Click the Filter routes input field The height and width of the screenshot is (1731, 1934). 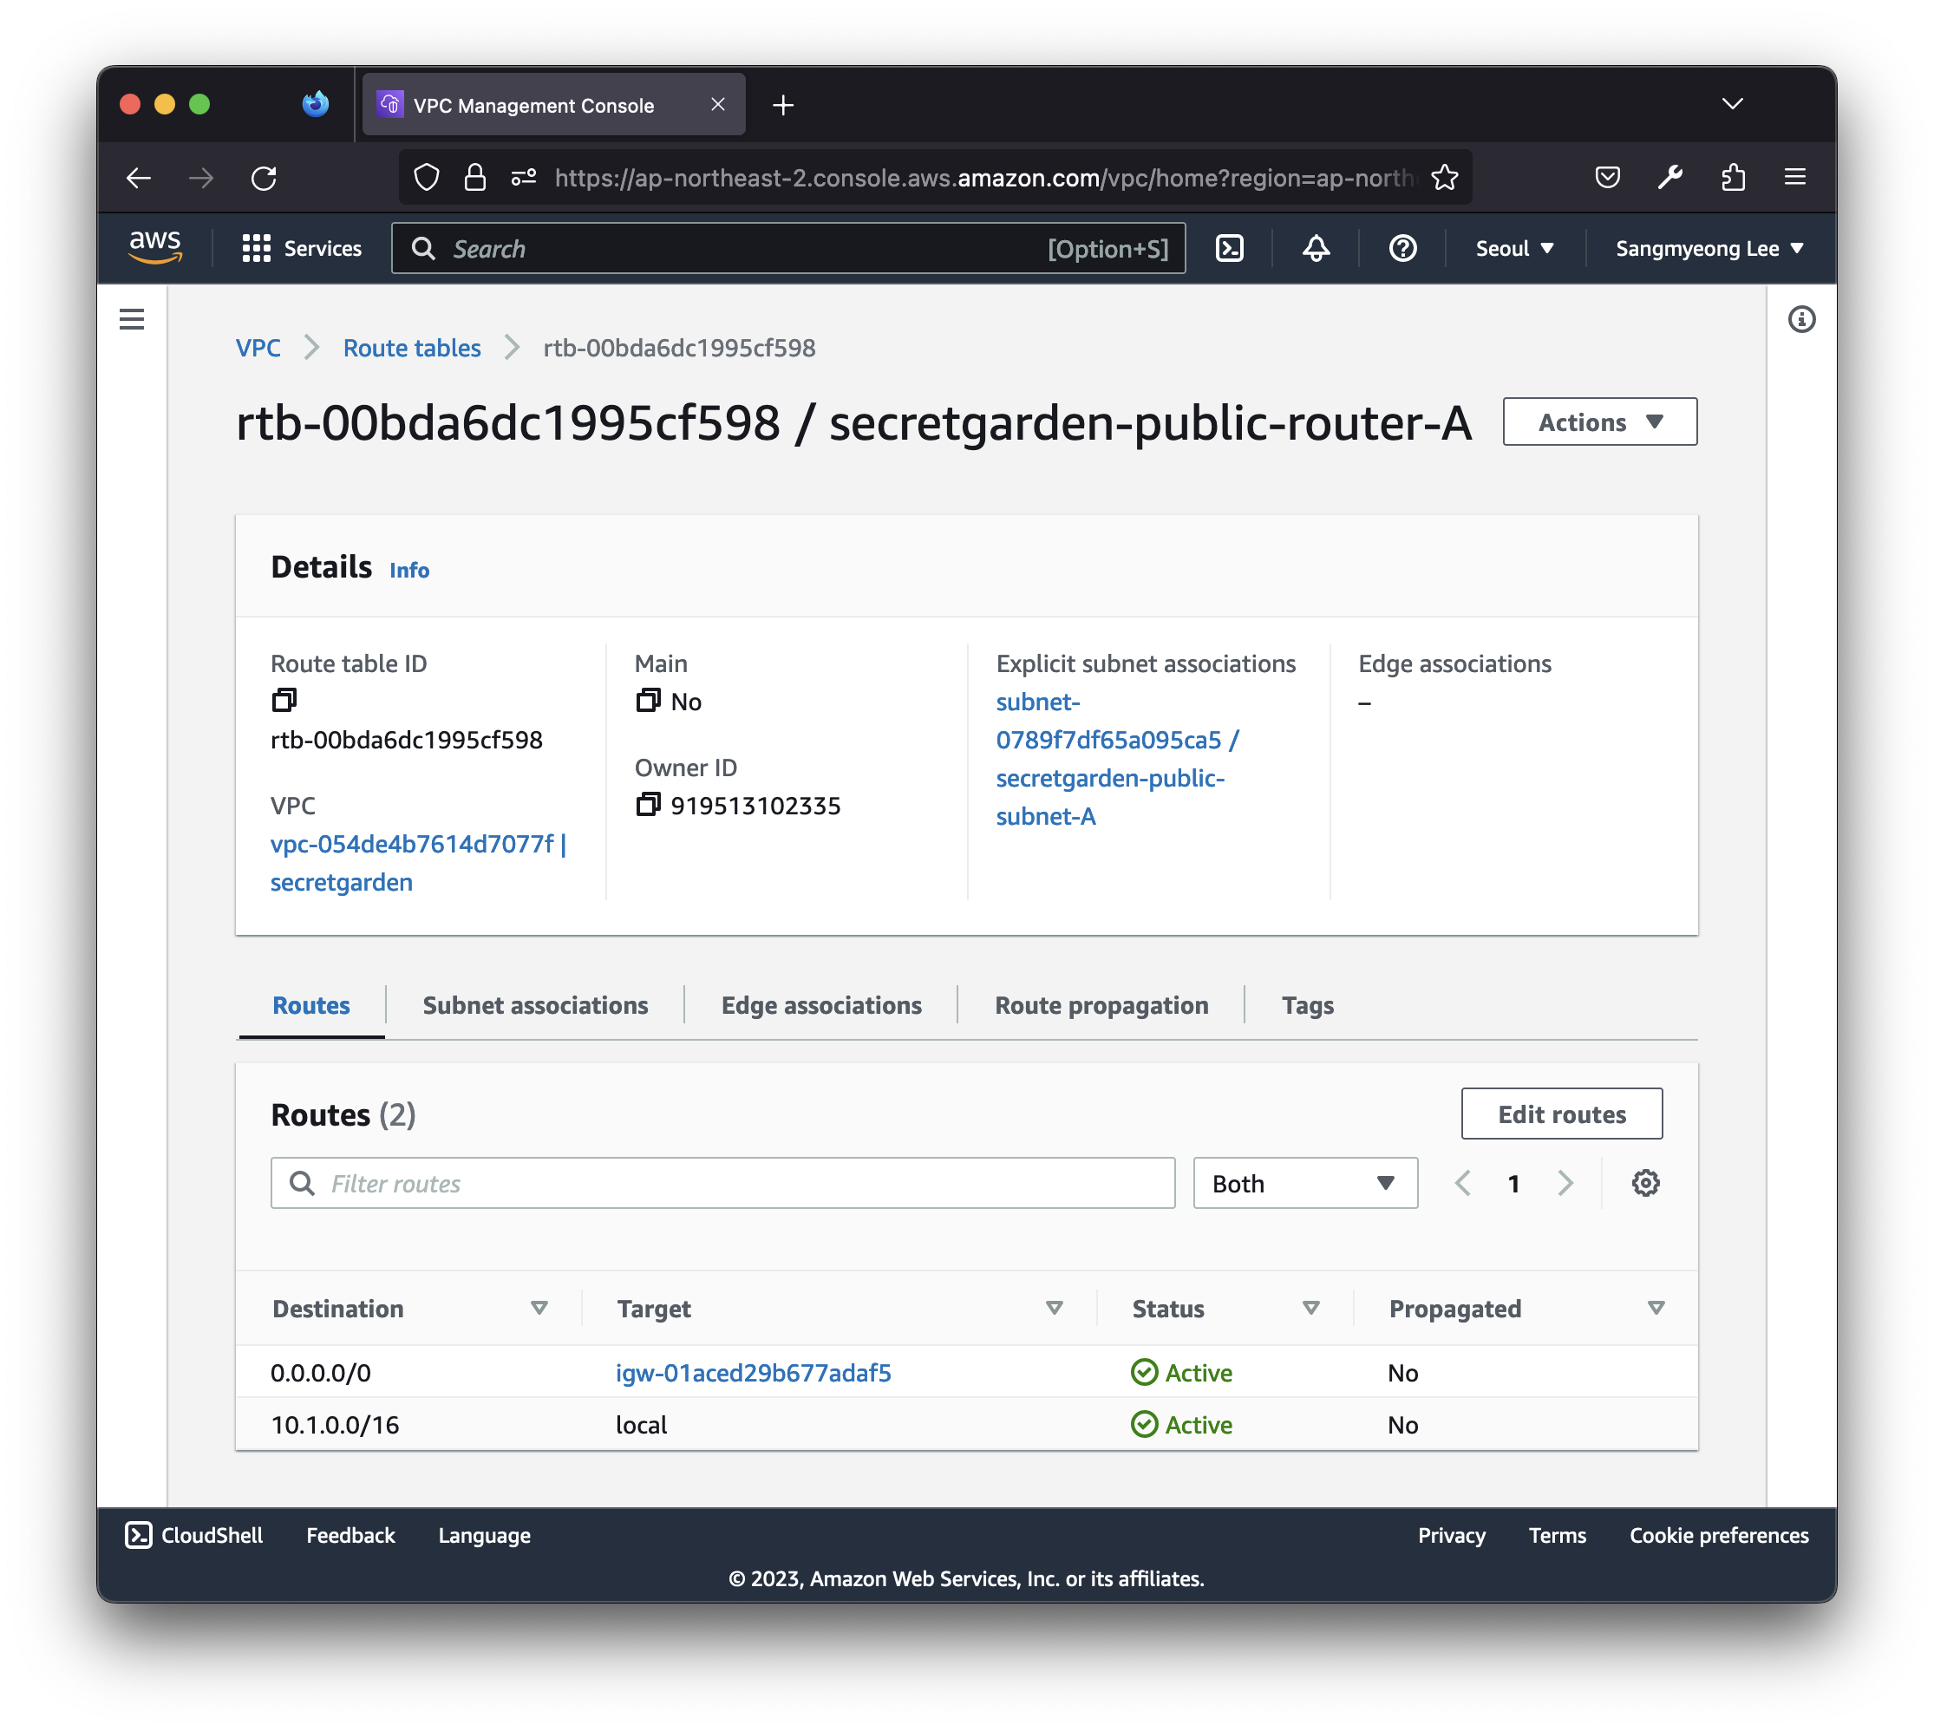coord(723,1183)
